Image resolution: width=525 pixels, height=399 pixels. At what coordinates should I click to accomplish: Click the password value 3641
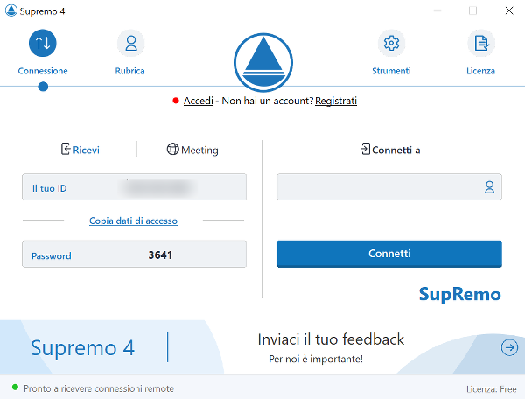click(x=160, y=255)
